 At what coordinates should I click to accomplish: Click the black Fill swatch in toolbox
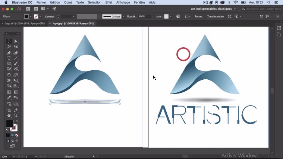tap(10, 124)
